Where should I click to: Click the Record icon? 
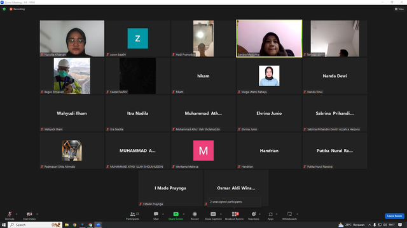pos(195,214)
